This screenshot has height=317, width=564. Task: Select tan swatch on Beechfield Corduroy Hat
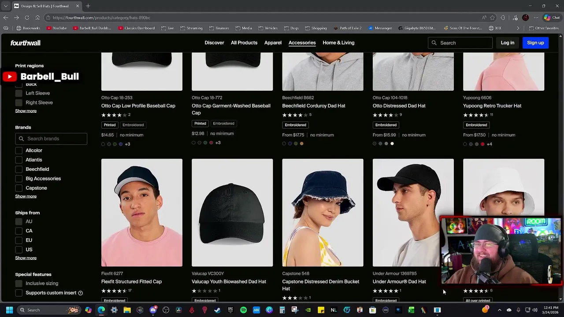(x=302, y=144)
